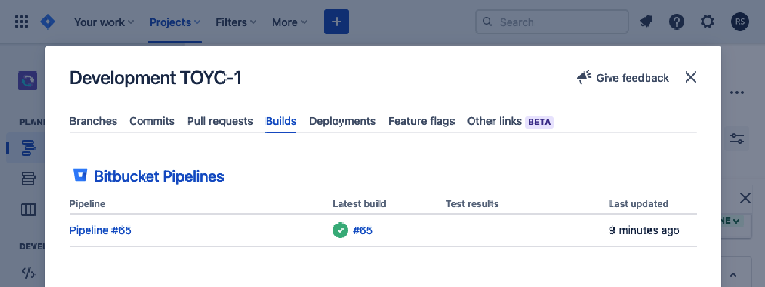This screenshot has width=765, height=287.
Task: Click the Bitbucket bucket logo icon
Action: pyautogui.click(x=80, y=176)
